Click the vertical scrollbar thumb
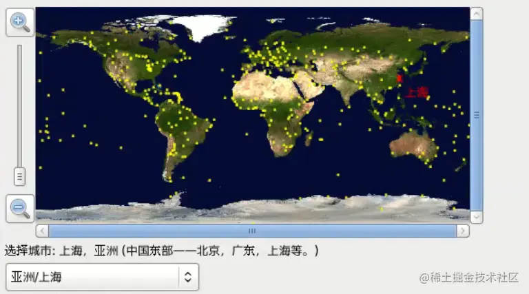 pos(477,115)
